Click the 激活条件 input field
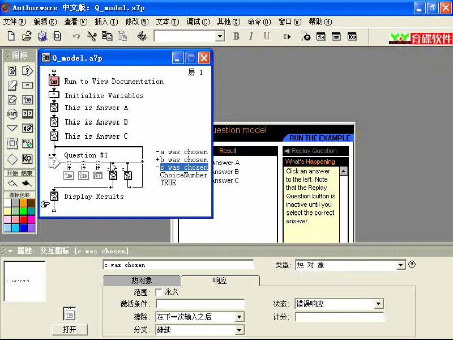Image resolution: width=453 pixels, height=340 pixels. click(x=200, y=304)
